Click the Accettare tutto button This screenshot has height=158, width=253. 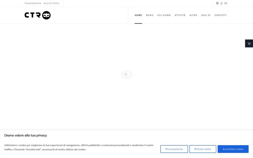[233, 149]
